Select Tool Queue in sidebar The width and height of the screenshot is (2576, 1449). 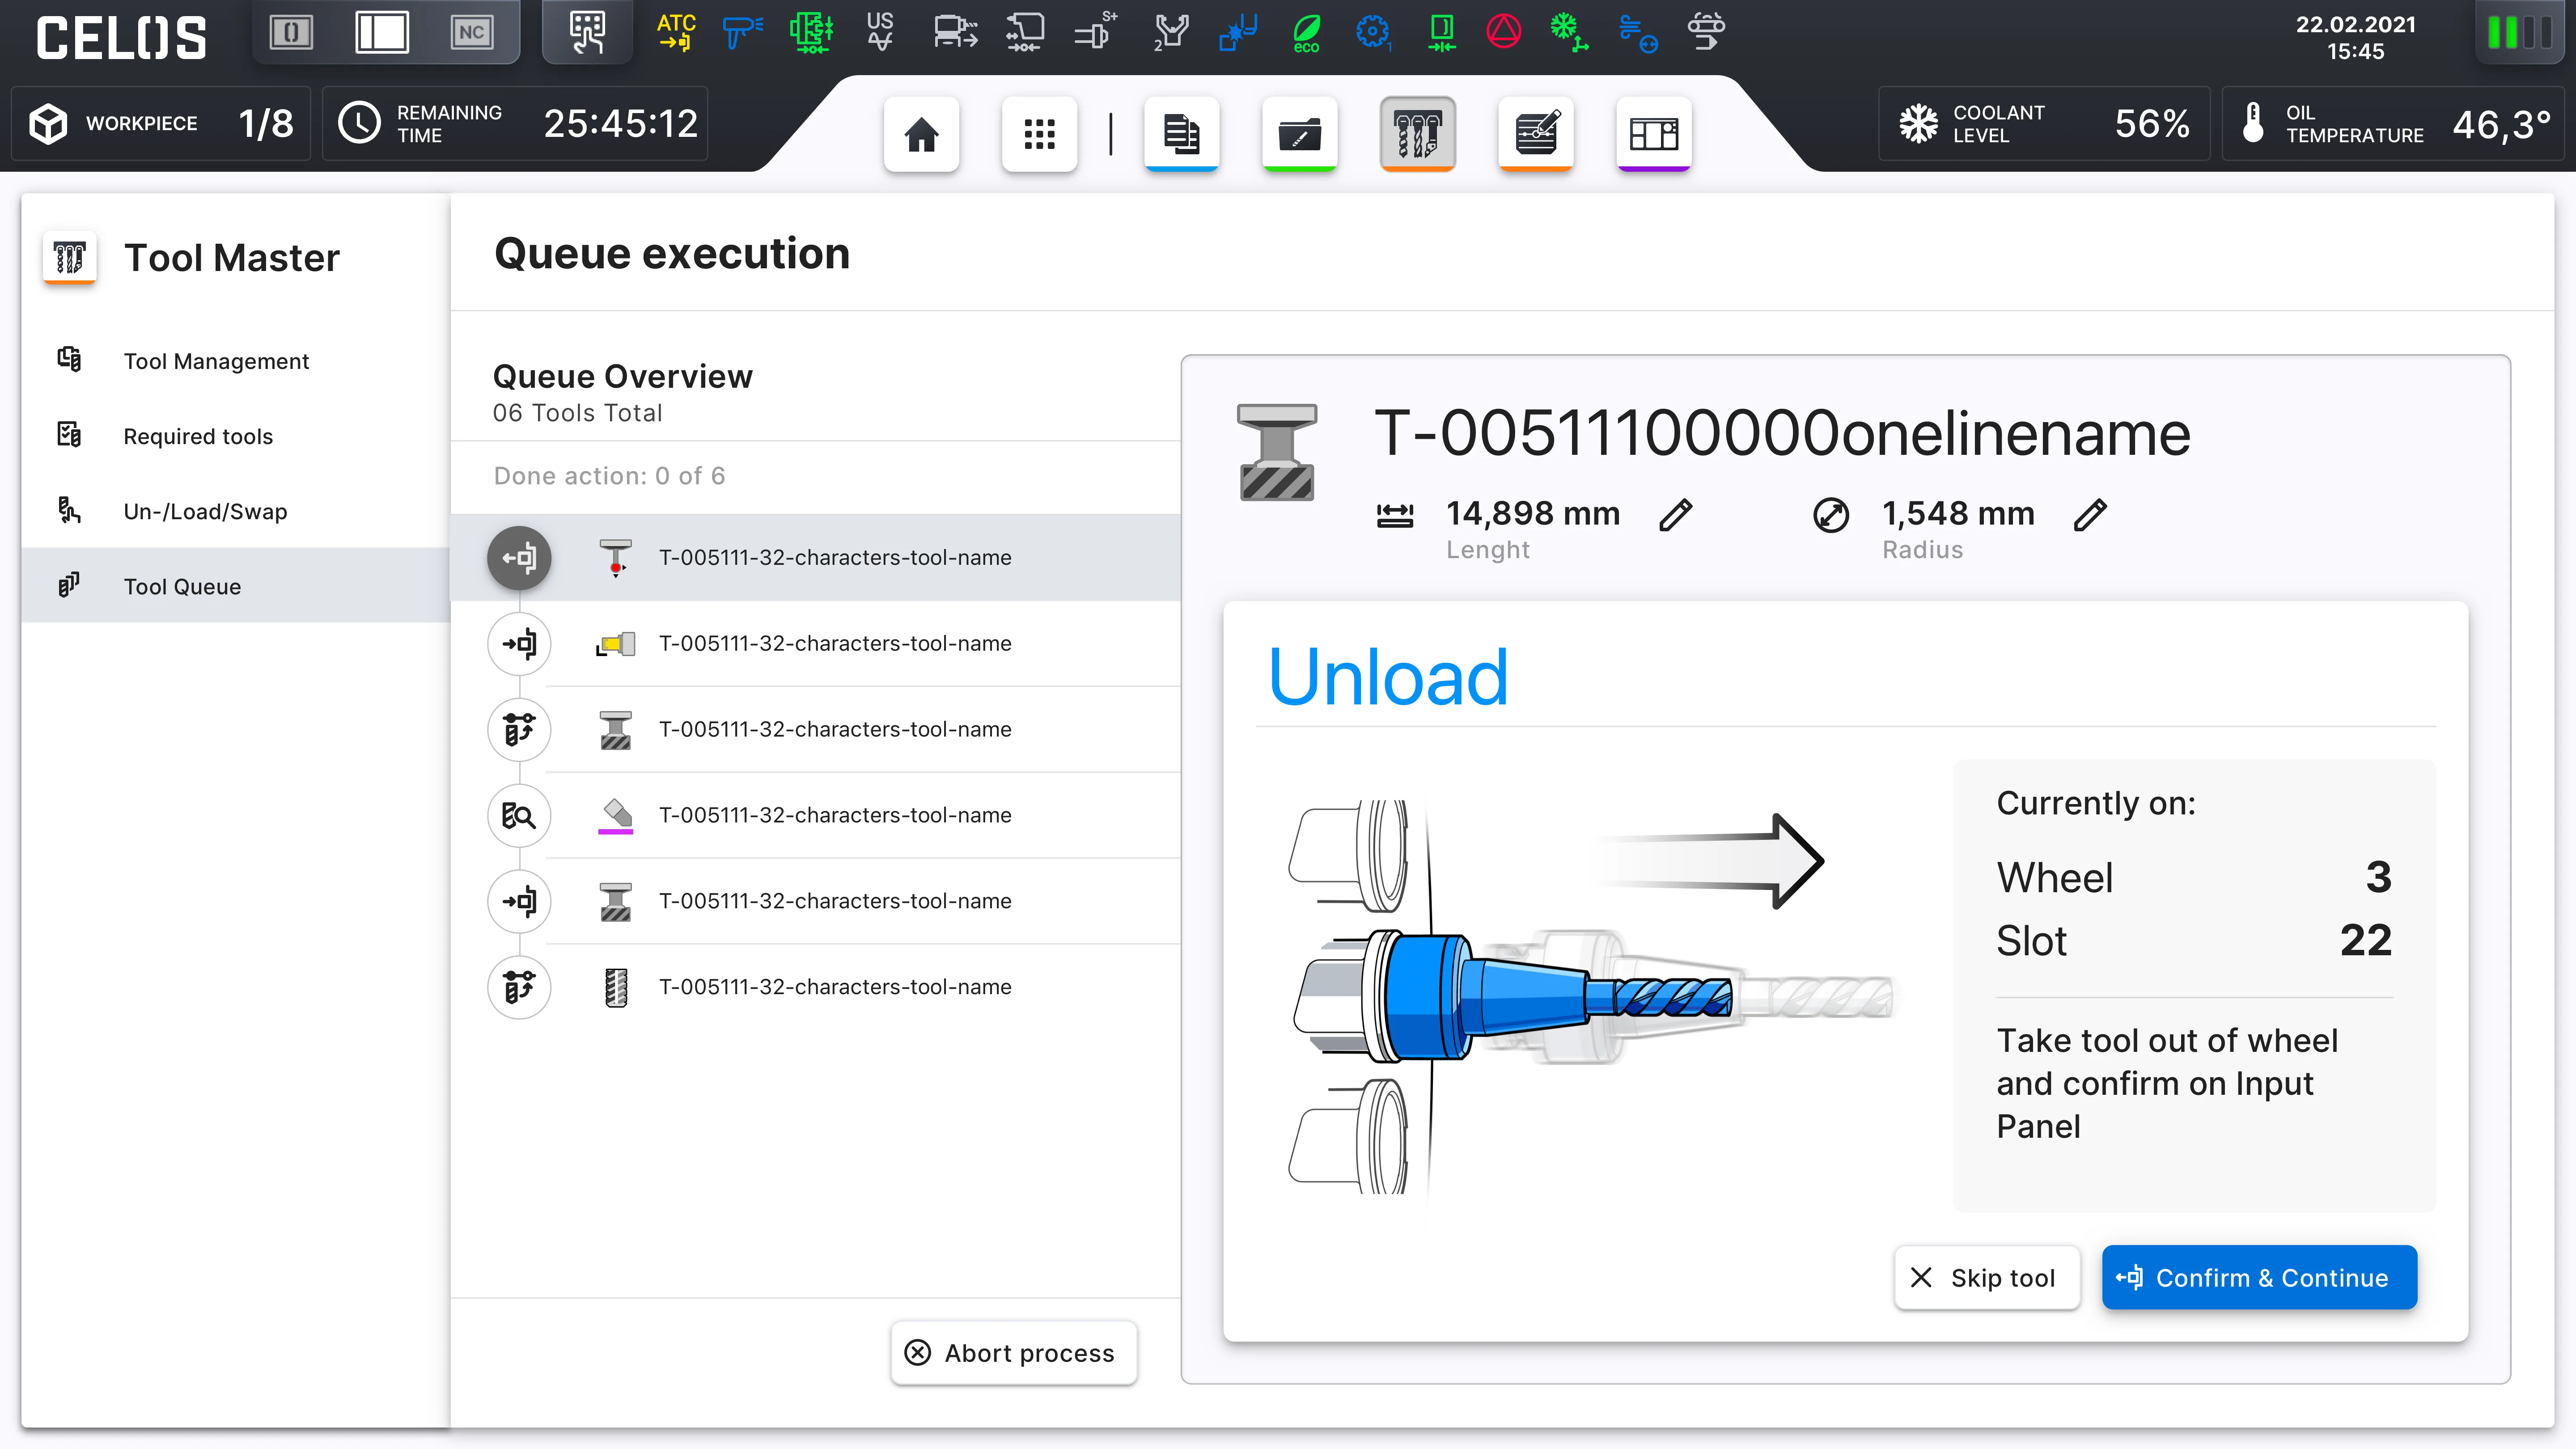coord(236,586)
